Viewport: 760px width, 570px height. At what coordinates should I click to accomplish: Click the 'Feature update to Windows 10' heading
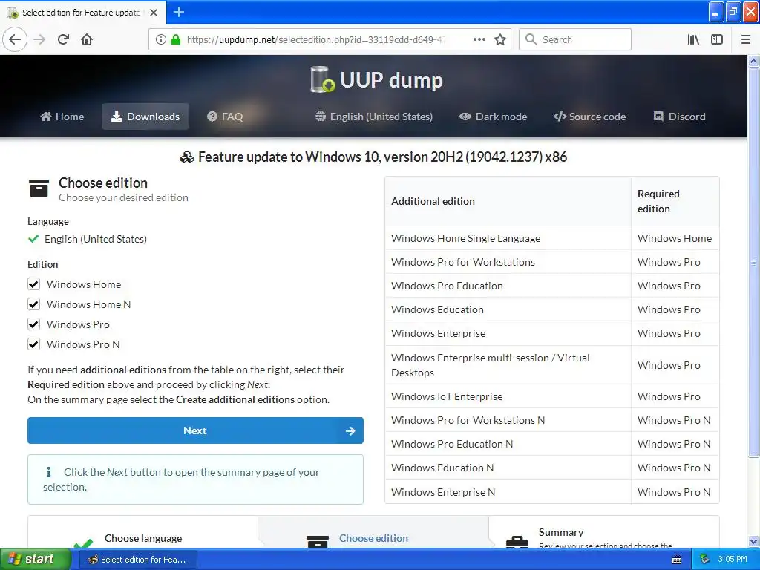point(373,157)
